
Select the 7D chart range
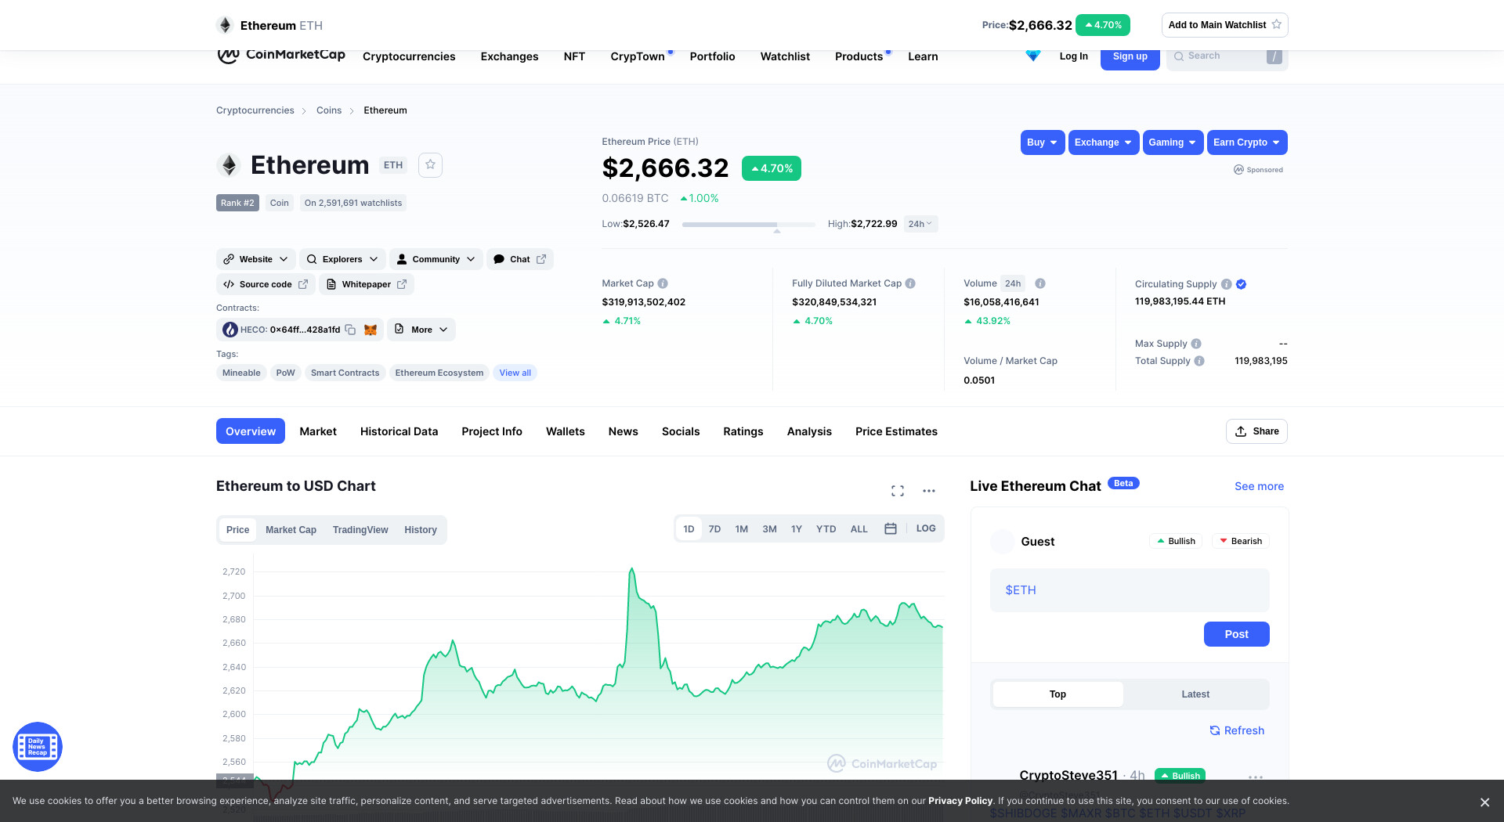(x=714, y=529)
